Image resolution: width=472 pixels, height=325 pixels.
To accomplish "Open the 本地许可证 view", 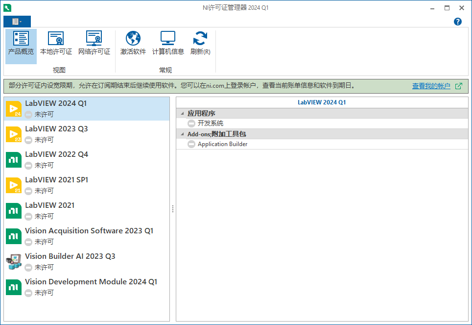I will coord(56,46).
